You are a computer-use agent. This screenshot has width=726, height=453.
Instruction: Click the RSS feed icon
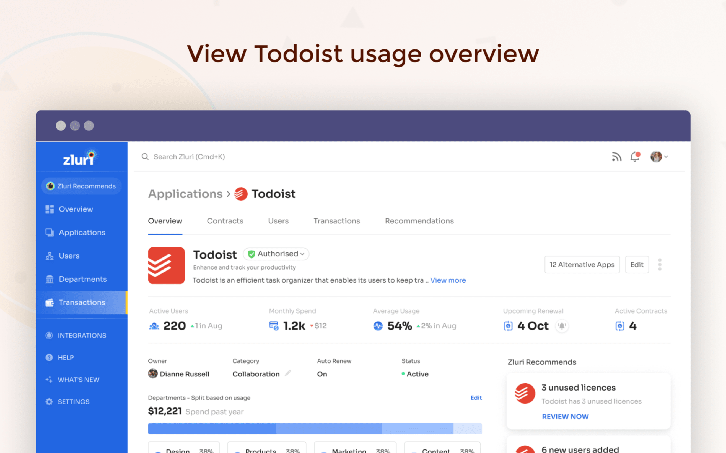pos(617,157)
